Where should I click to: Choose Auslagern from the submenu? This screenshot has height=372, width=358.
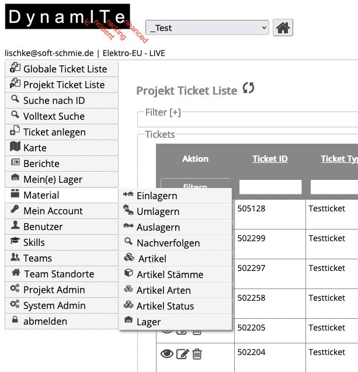[x=158, y=227]
